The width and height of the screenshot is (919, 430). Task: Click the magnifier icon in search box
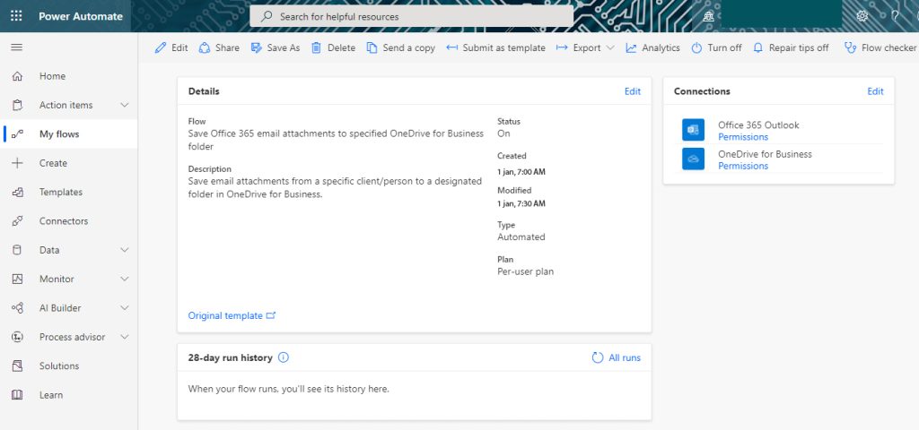(267, 16)
